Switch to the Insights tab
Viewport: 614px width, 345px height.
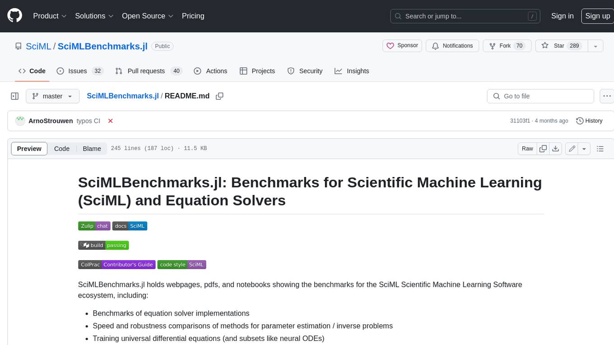point(352,71)
